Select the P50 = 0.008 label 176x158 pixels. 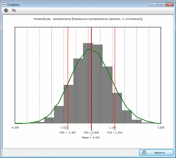pyautogui.click(x=91, y=133)
